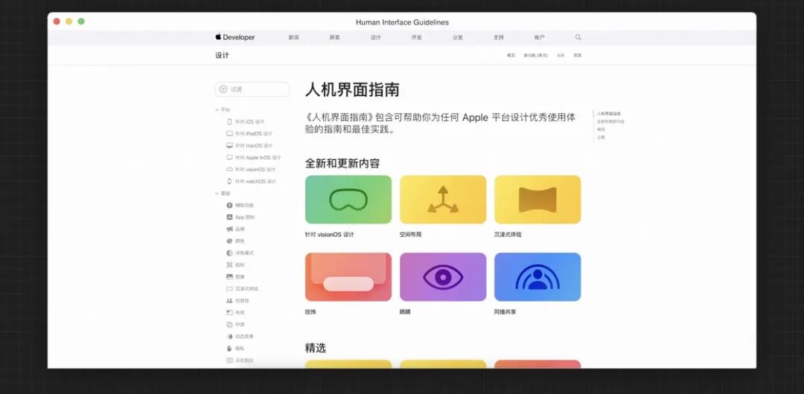Open the yellow 空间布局 axes card
The image size is (804, 394).
pyautogui.click(x=443, y=200)
